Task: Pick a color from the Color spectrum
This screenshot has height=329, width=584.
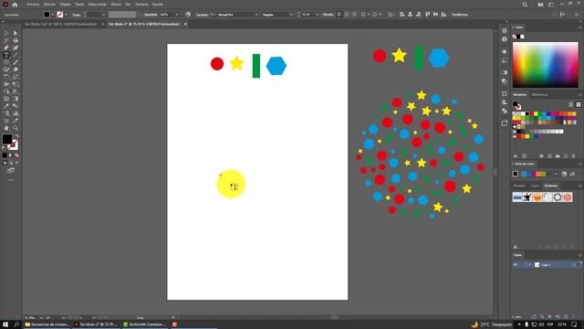Action: (x=546, y=65)
